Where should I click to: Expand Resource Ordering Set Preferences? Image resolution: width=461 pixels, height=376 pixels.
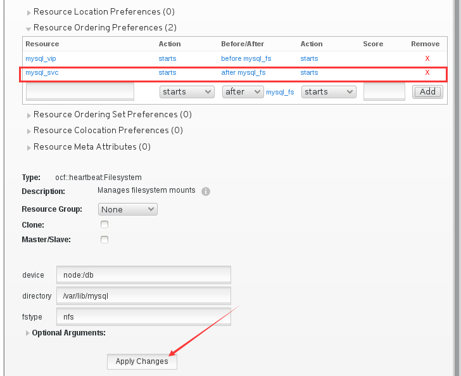[x=29, y=115]
